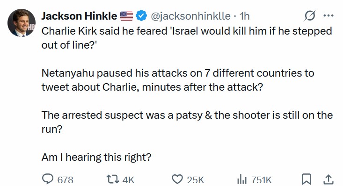Click the 678 replies count
Viewport: 343px width, 186px height.
(x=65, y=180)
